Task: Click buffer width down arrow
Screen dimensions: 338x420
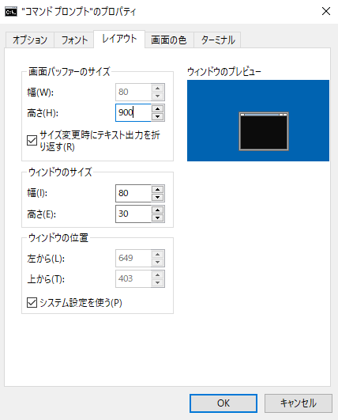Action: 158,96
